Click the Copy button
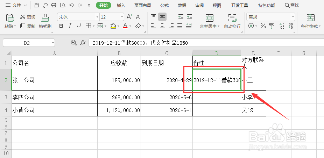Image resolution: width=324 pixels, height=158 pixels. pyautogui.click(x=28, y=26)
